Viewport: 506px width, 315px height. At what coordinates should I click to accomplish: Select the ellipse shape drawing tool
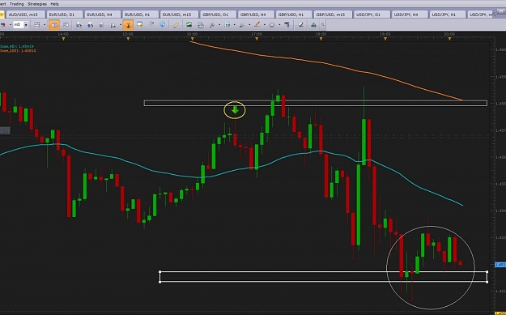[x=272, y=25]
